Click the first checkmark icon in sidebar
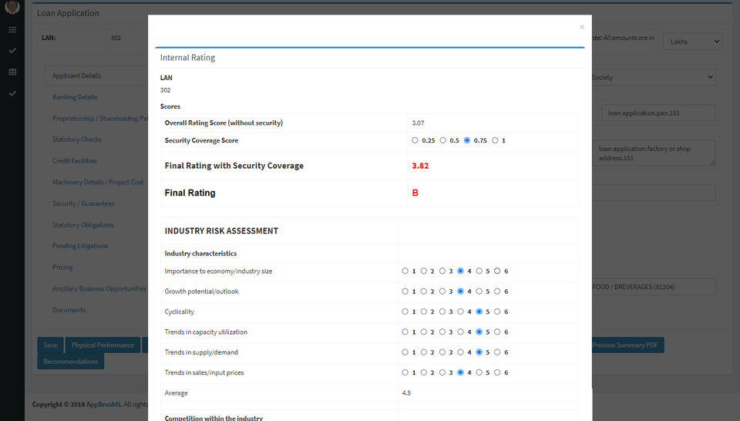This screenshot has width=740, height=421. point(12,50)
